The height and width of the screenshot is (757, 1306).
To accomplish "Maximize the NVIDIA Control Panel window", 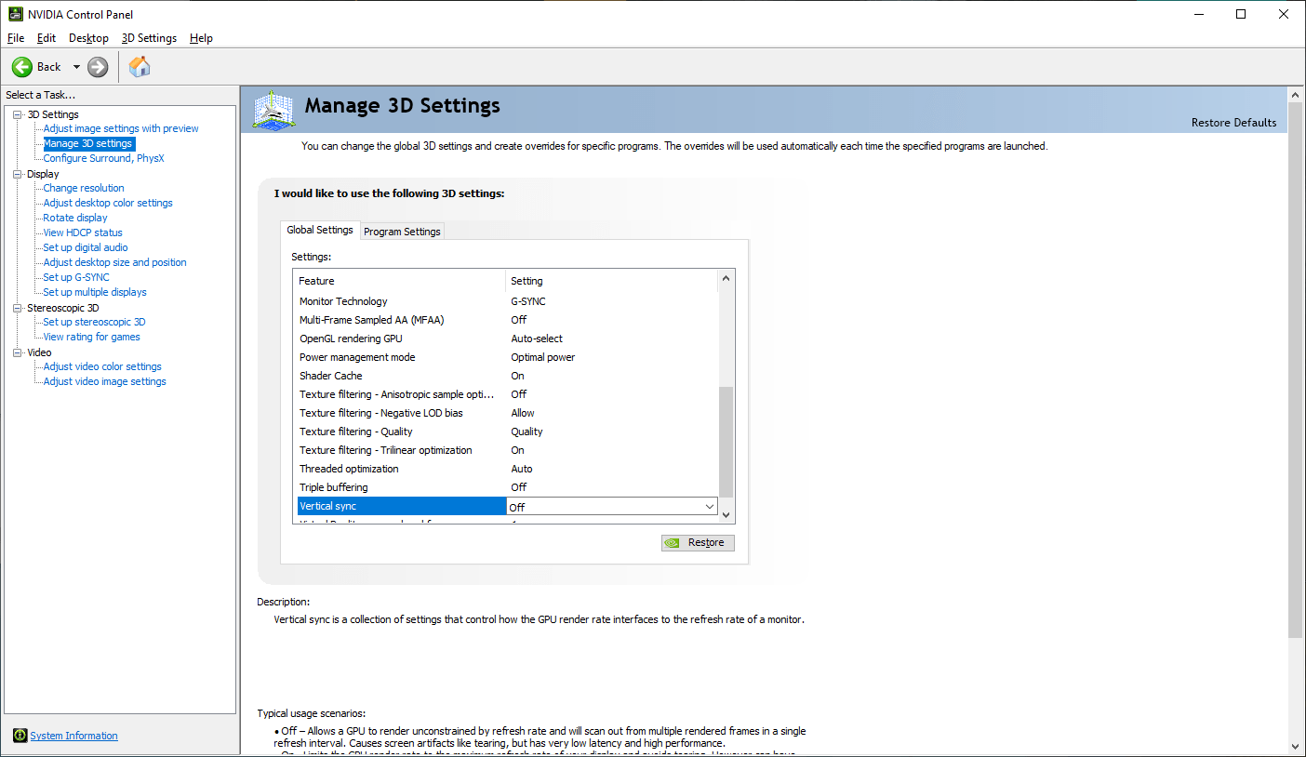I will (1241, 14).
